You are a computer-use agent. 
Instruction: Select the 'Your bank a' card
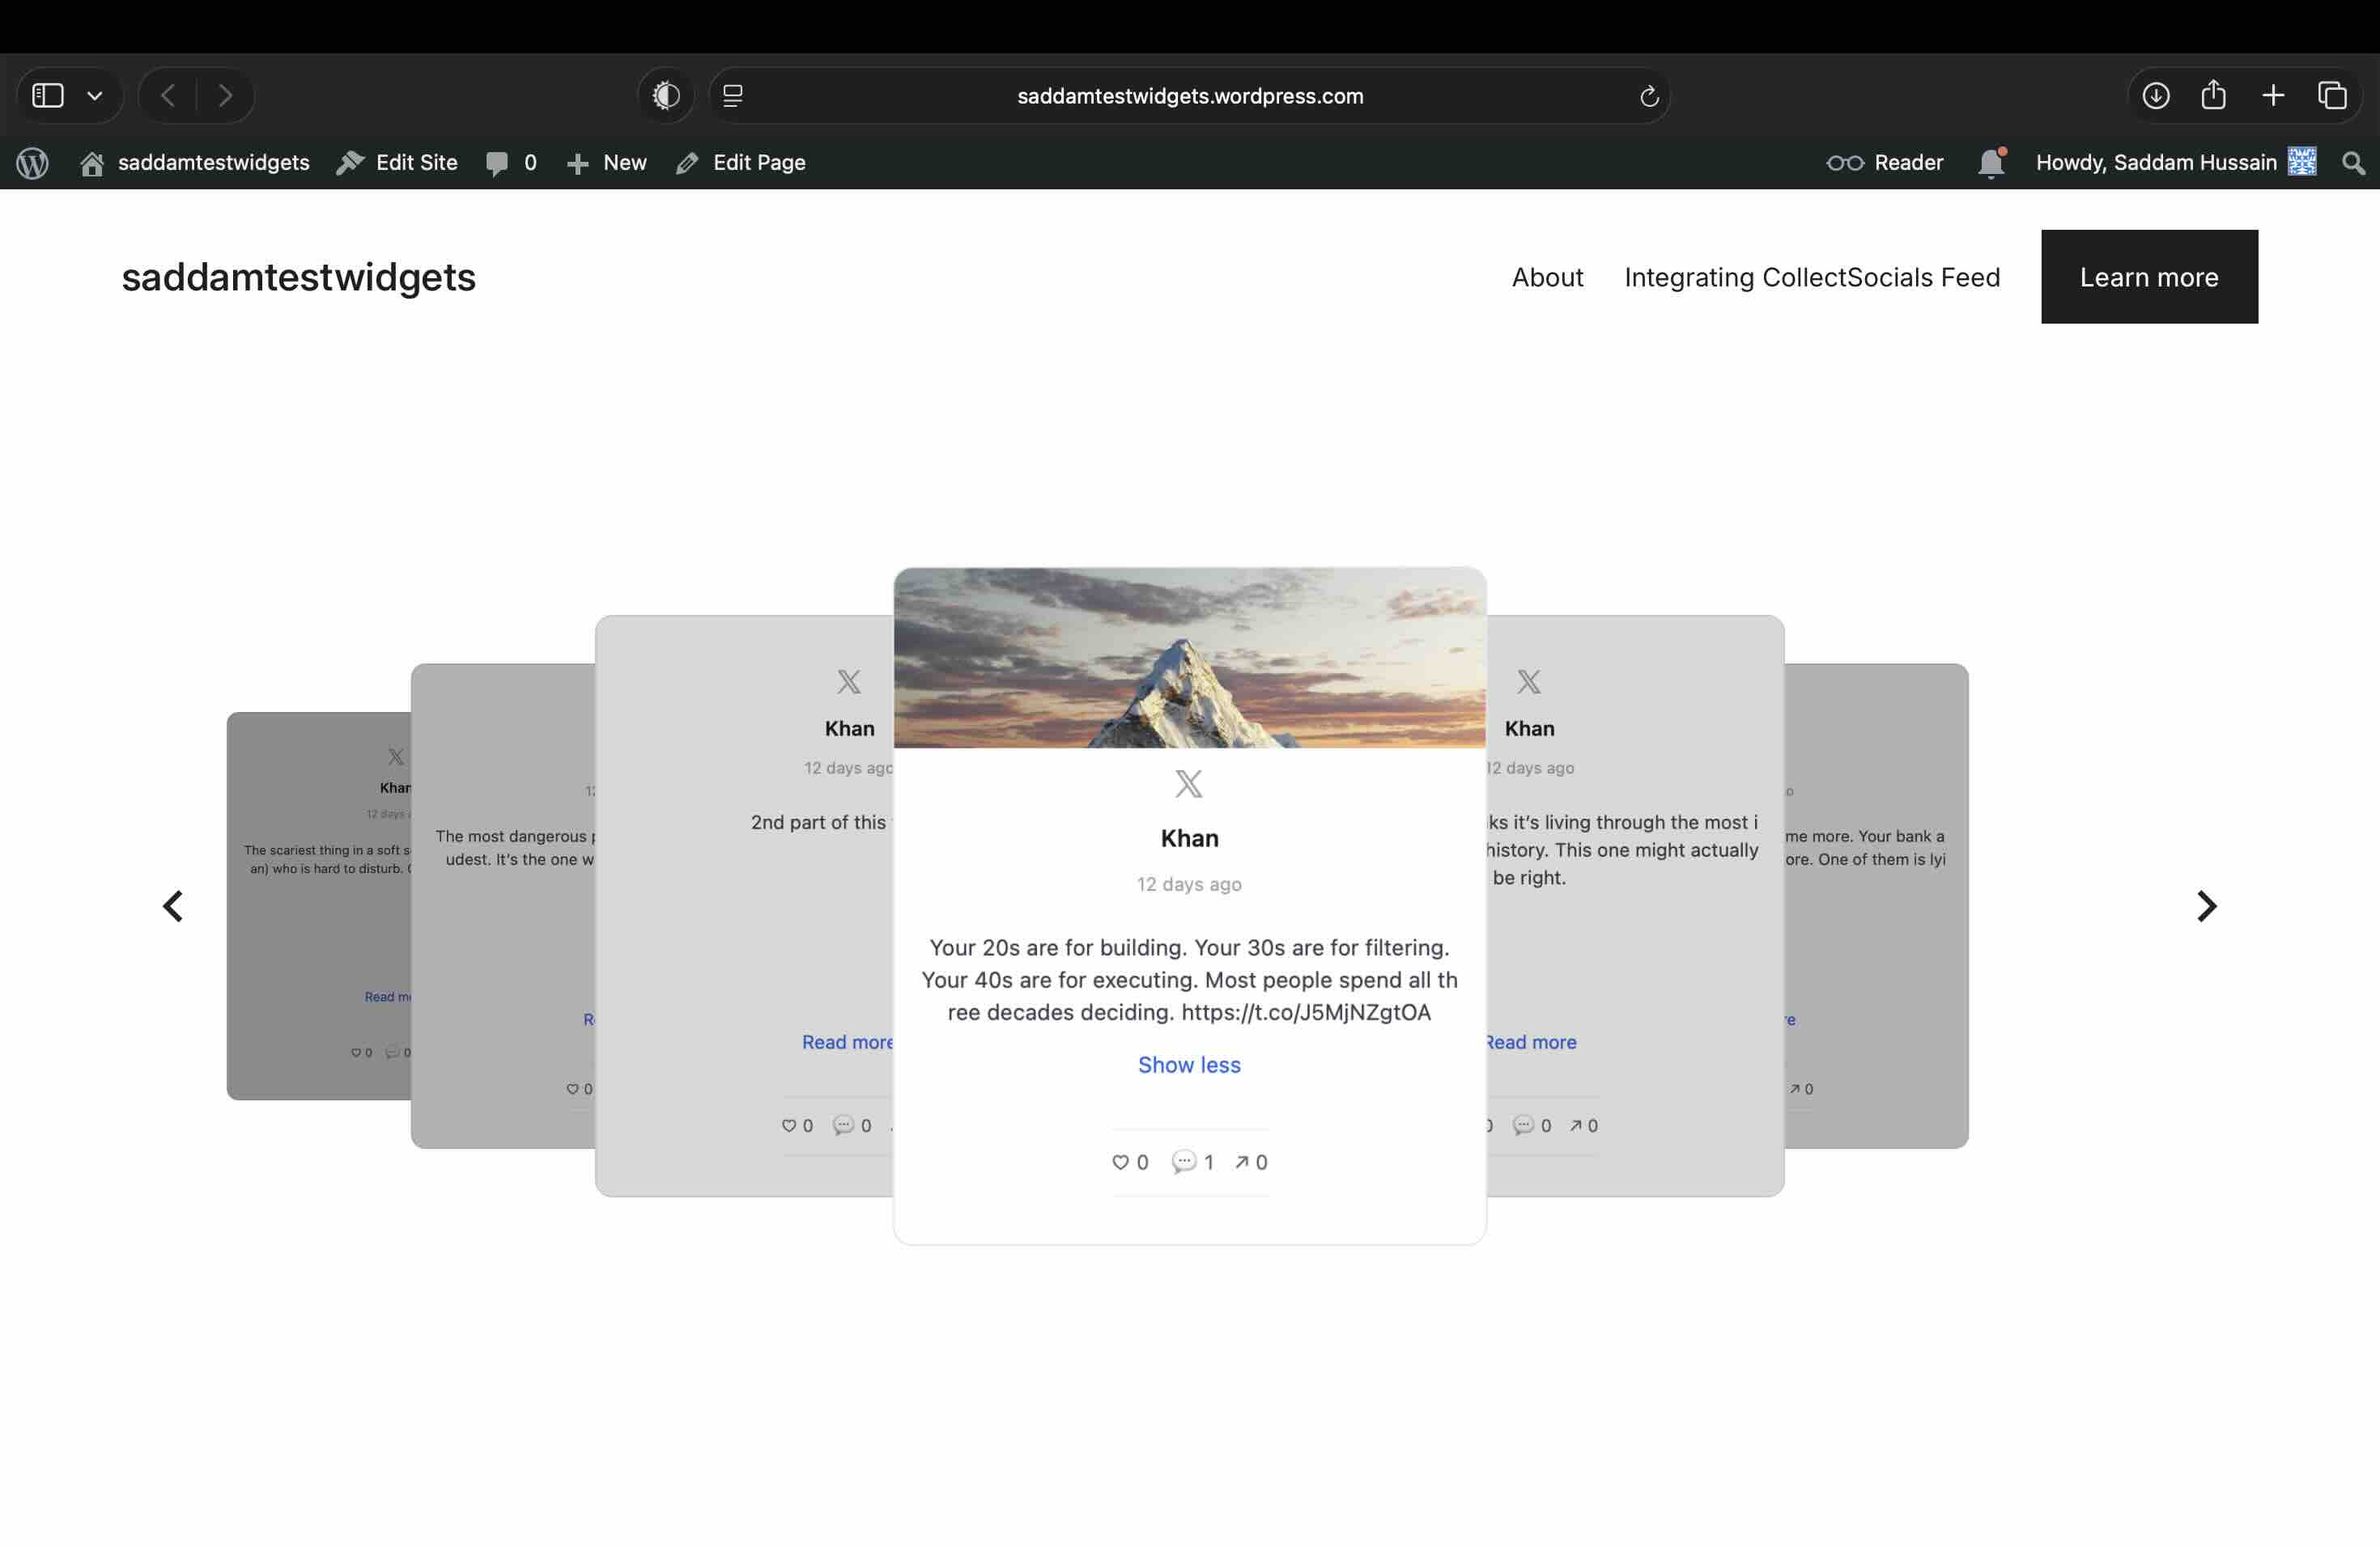1876,905
